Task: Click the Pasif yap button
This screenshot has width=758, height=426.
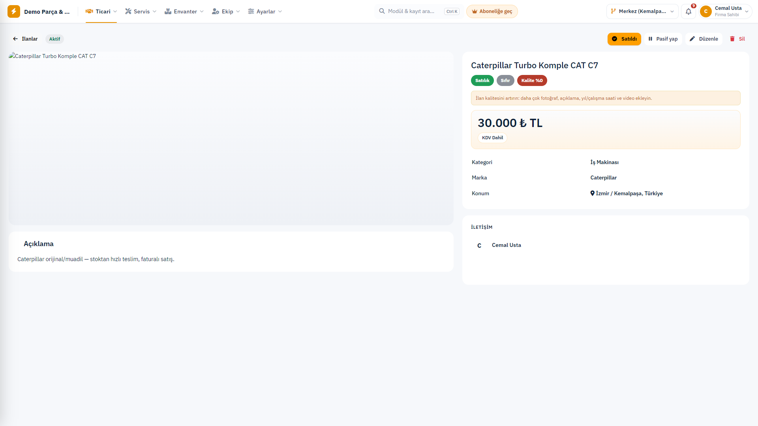Action: pos(663,39)
